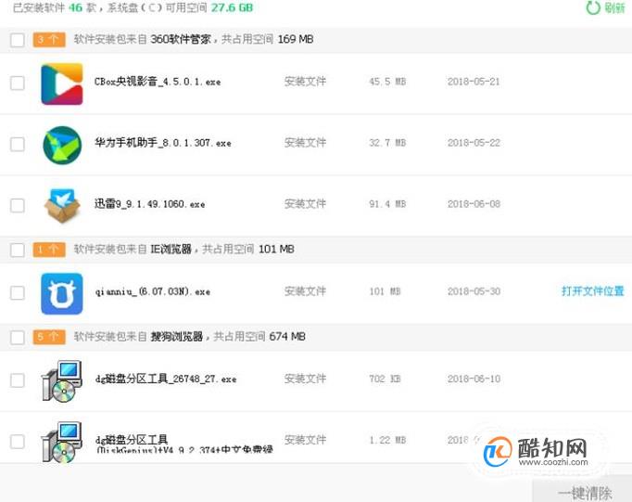Select checkbox for dg磁盘分区工具_26748_27.exe
Screen dimensions: 632x502
[18, 380]
